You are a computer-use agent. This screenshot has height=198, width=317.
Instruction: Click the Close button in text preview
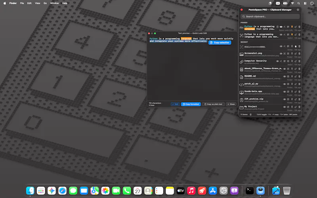pyautogui.click(x=231, y=104)
